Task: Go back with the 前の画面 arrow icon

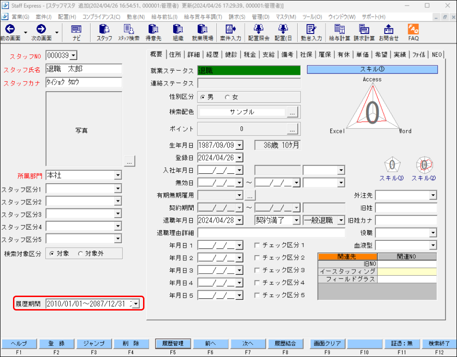Action: coord(10,29)
